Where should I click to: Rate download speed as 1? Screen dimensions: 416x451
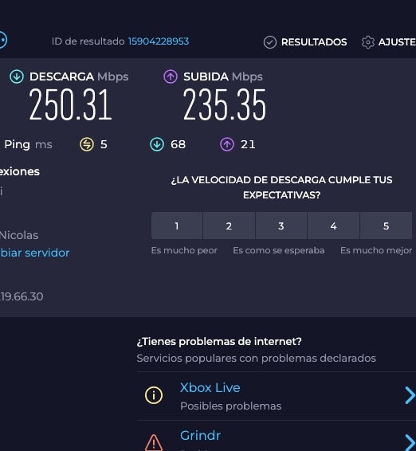click(x=177, y=225)
